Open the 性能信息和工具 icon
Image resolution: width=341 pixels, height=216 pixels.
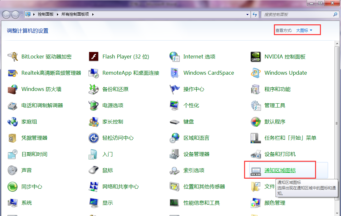[x=174, y=203]
